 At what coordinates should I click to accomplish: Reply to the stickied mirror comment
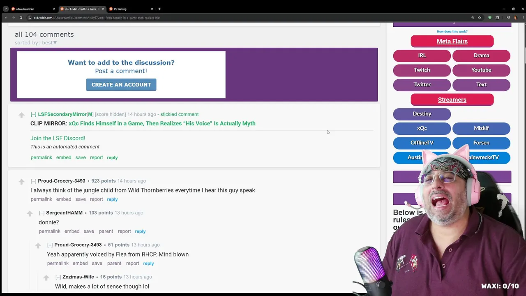click(112, 157)
